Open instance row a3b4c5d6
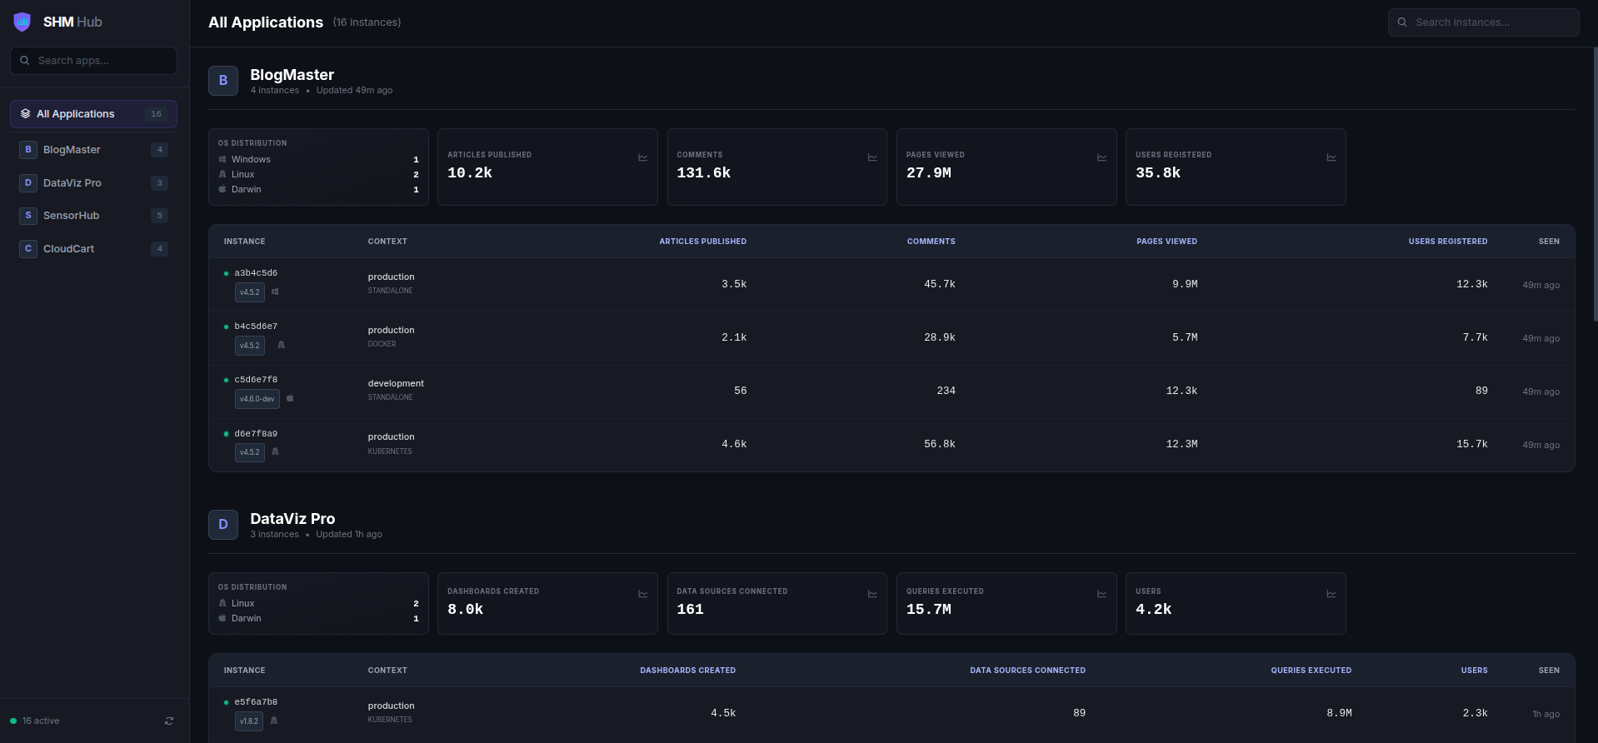 coord(256,273)
